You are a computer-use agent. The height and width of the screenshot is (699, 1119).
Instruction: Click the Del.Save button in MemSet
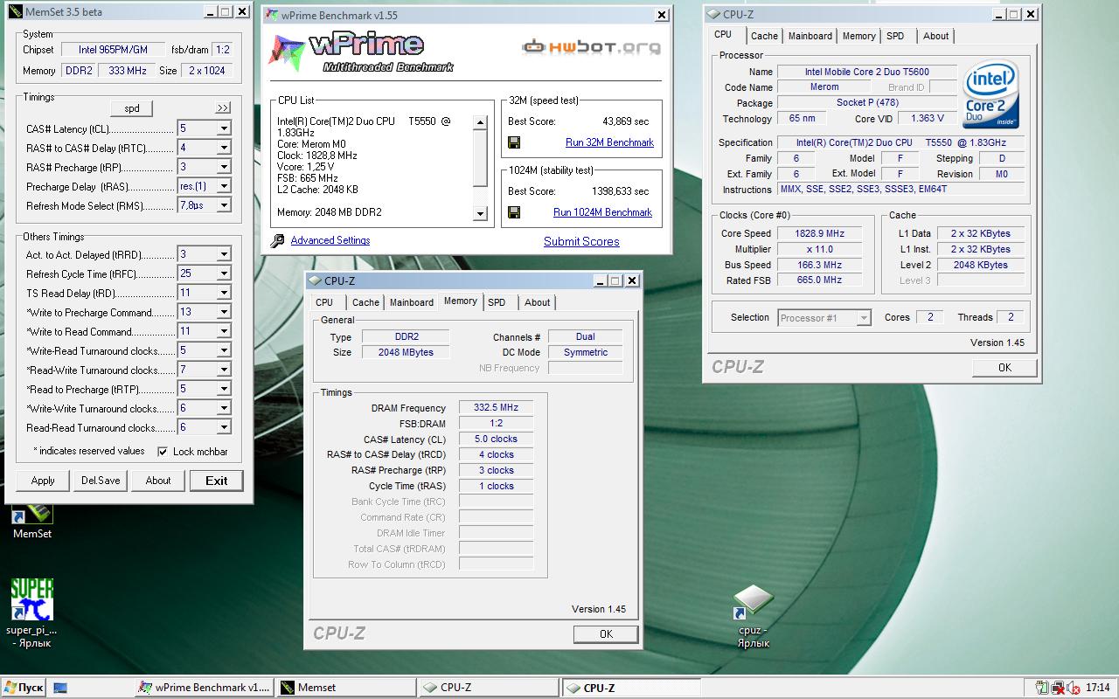[x=101, y=481]
